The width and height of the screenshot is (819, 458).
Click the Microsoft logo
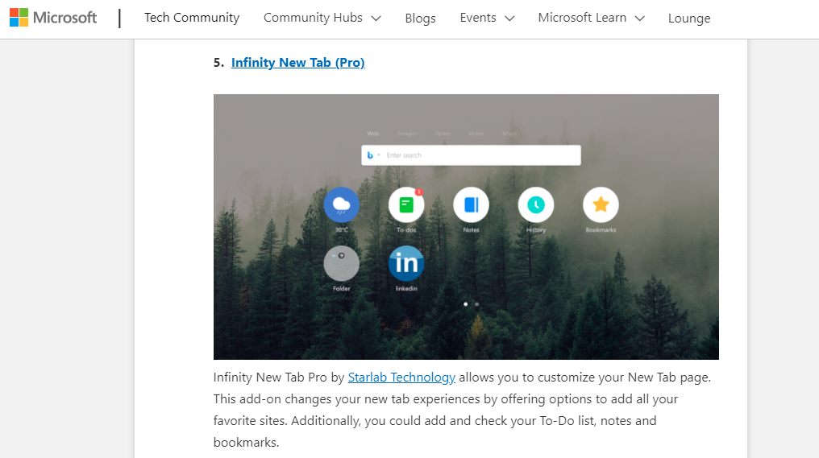point(53,18)
